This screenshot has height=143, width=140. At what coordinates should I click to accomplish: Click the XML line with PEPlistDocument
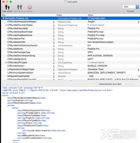click(x=34, y=138)
